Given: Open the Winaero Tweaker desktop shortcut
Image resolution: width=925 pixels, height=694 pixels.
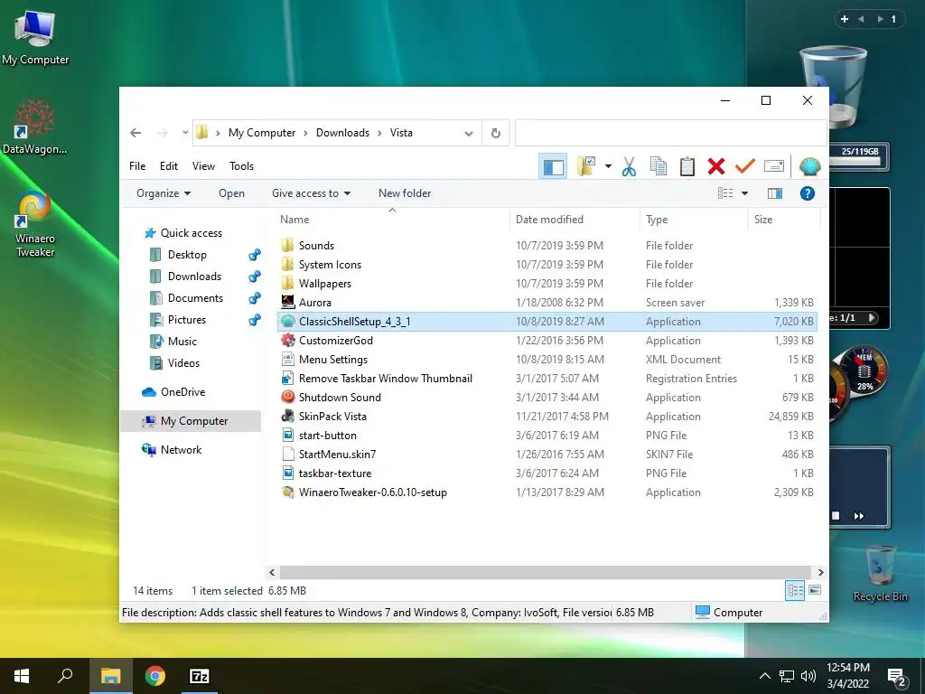Looking at the screenshot, I should [35, 224].
